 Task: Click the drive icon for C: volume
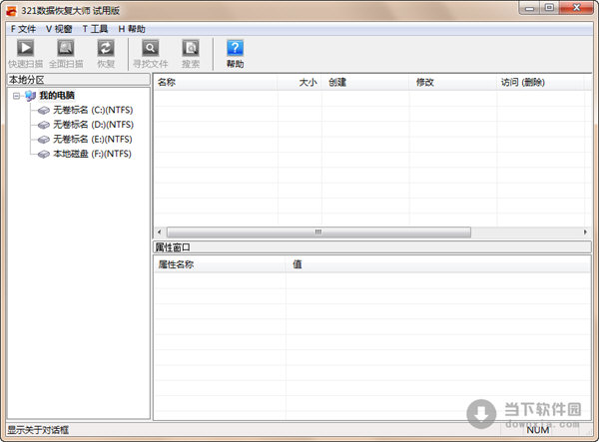(x=44, y=111)
